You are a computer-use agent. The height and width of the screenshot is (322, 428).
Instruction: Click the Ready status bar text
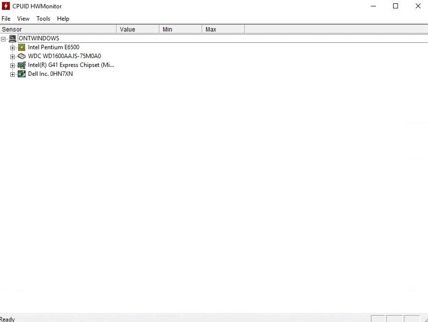coord(7,319)
